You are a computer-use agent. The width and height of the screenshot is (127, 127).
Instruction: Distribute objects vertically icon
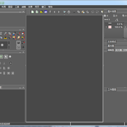4,73
